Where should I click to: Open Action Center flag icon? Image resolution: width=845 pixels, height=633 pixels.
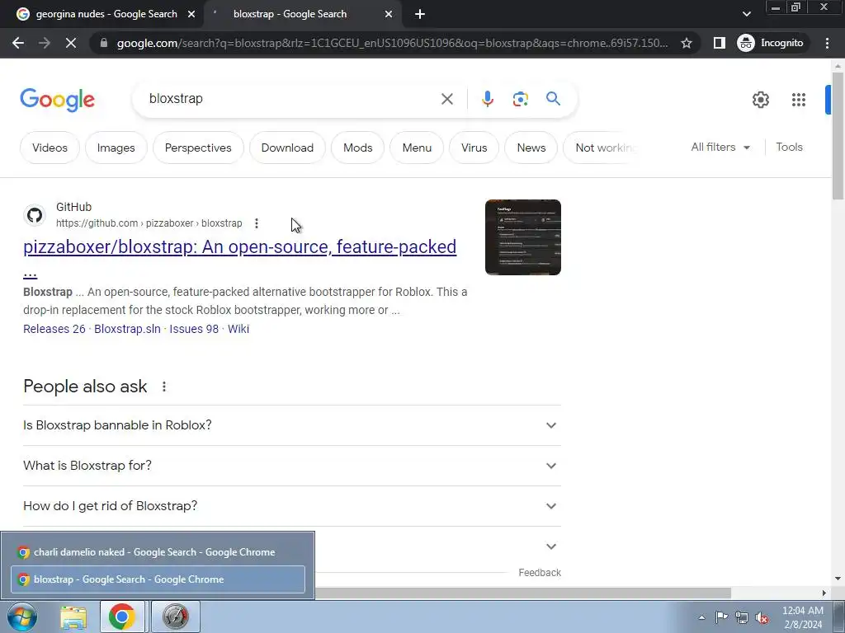click(721, 617)
